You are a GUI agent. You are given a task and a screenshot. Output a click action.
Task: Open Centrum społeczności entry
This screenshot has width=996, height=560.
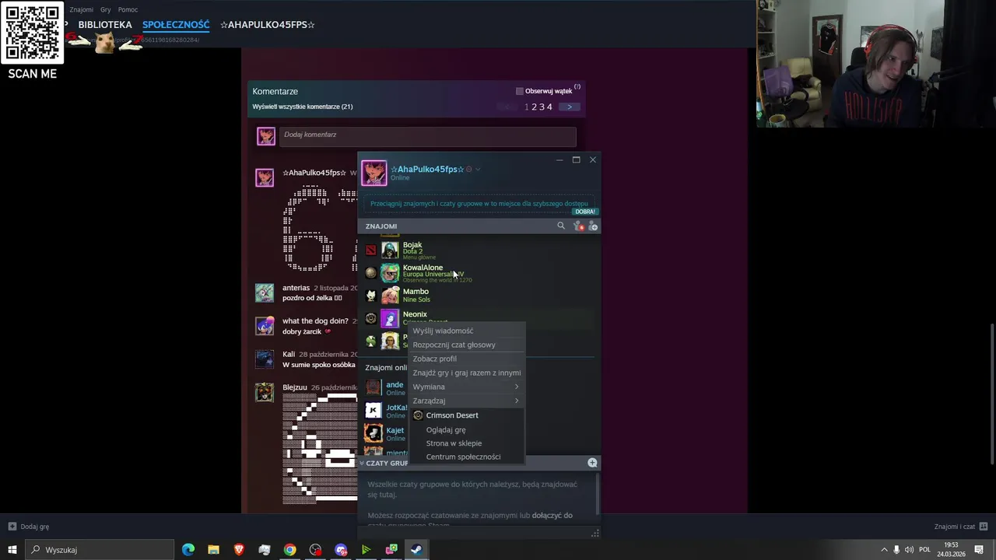pos(466,457)
